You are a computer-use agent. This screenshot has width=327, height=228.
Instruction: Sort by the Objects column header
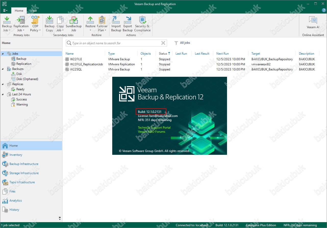(146, 54)
